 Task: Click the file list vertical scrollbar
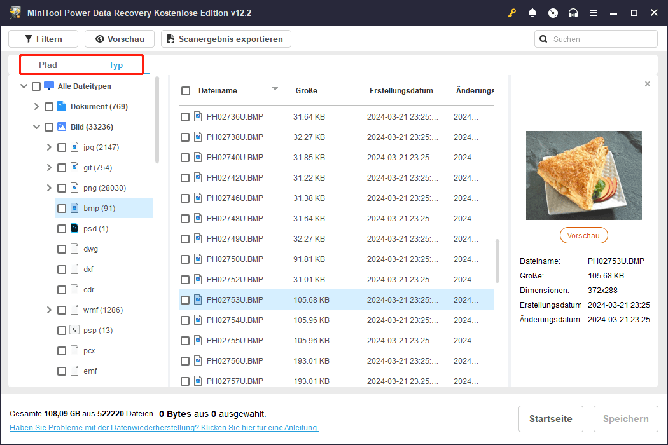point(497,261)
